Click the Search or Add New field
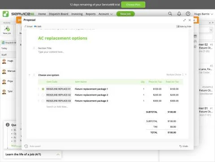 click(x=57, y=107)
